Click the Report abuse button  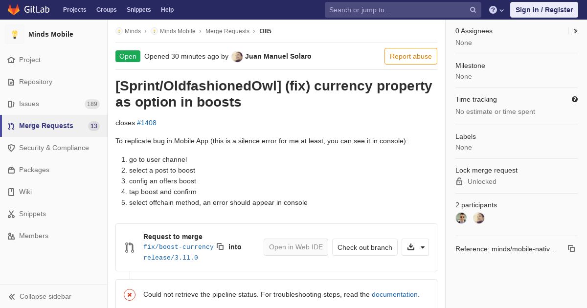411,56
